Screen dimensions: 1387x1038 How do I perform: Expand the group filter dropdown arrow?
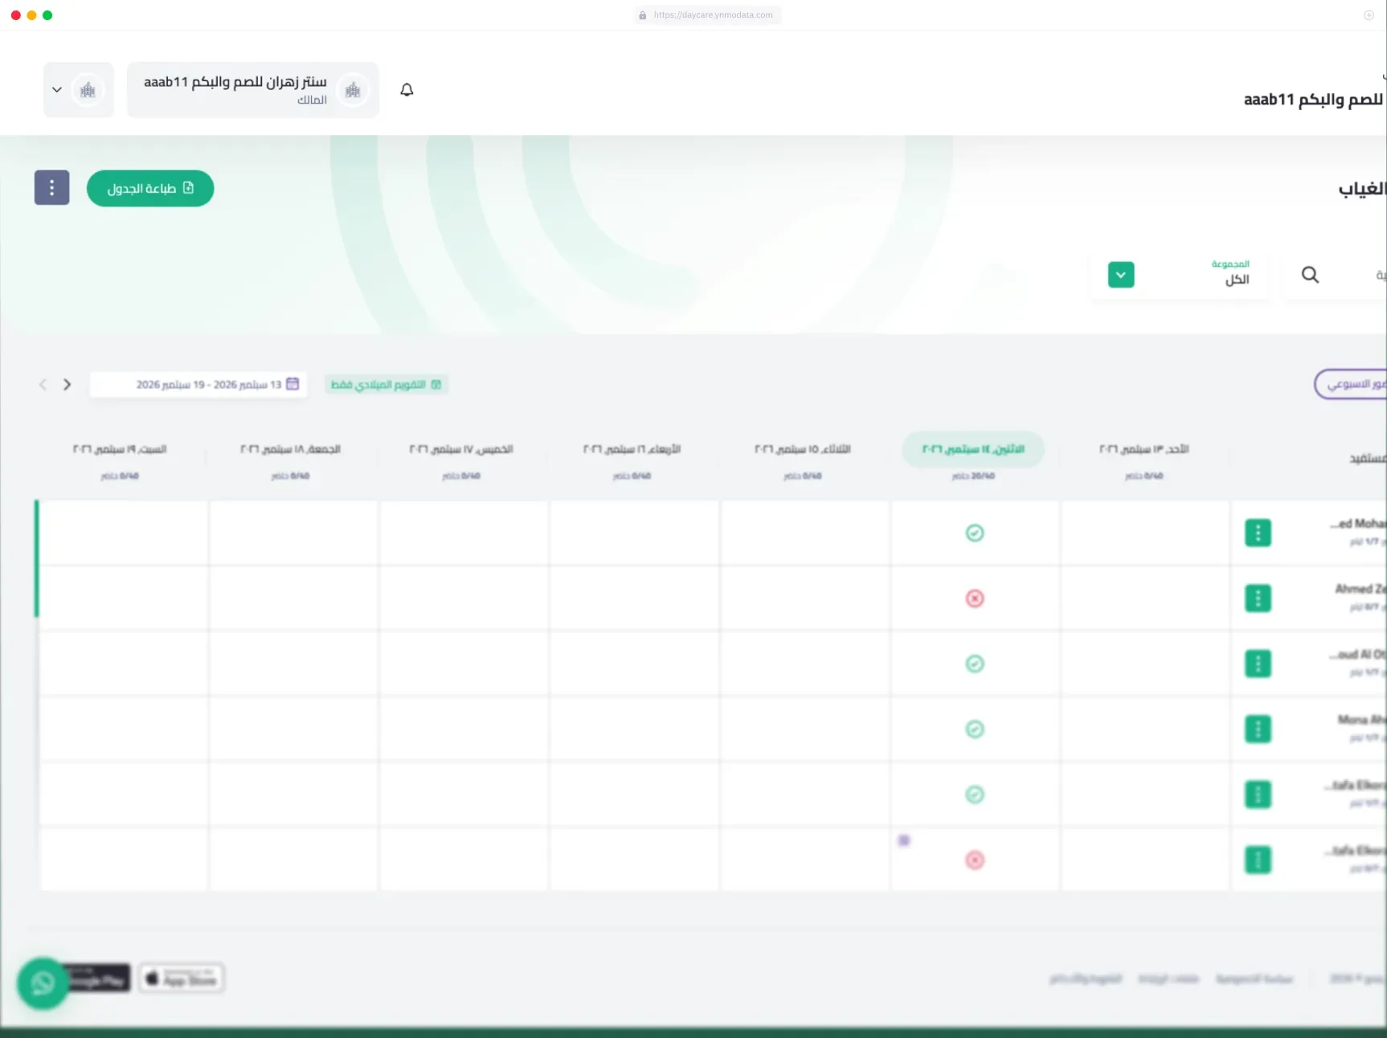(x=1121, y=275)
